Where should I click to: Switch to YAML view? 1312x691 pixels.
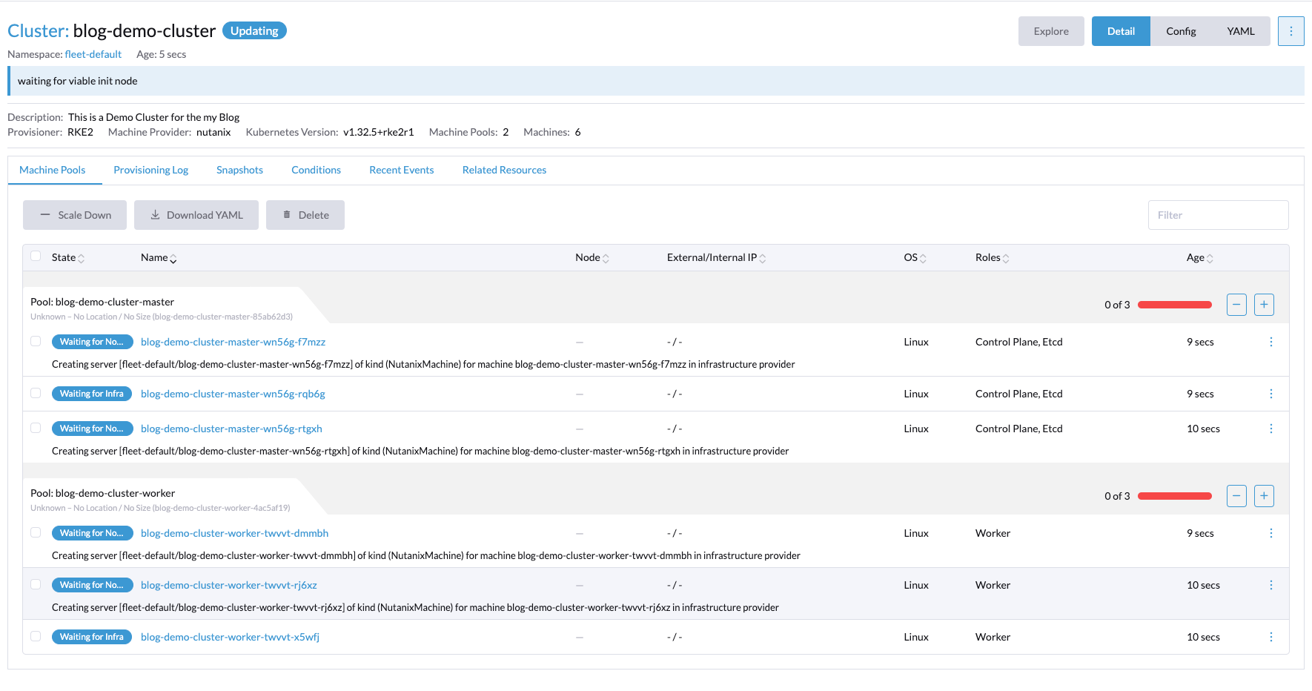coord(1241,31)
